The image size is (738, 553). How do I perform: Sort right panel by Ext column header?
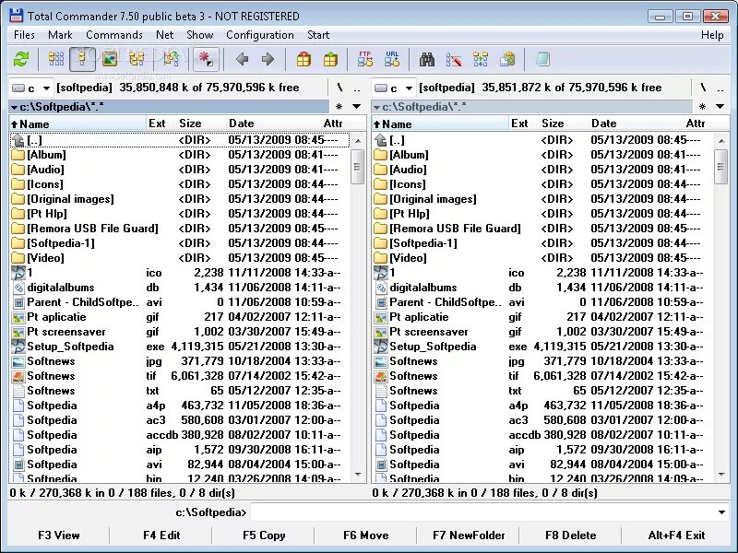pos(524,124)
